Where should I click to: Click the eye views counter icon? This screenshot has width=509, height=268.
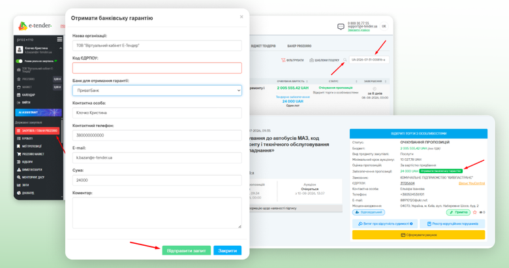coord(482,212)
